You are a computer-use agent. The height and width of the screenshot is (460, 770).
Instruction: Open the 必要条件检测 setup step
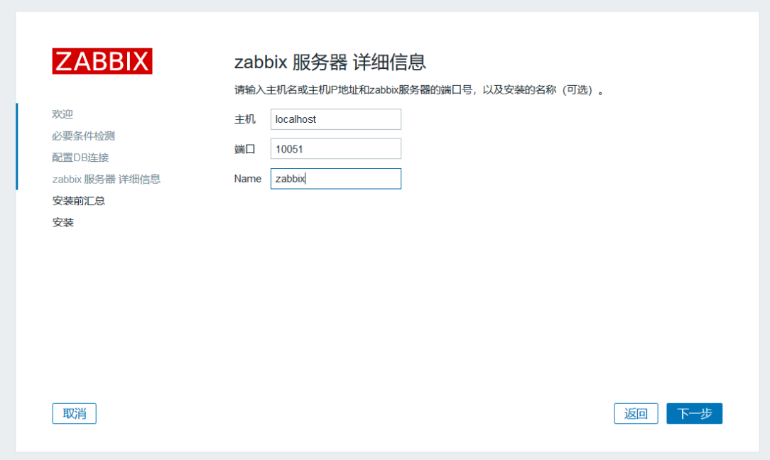(x=83, y=136)
